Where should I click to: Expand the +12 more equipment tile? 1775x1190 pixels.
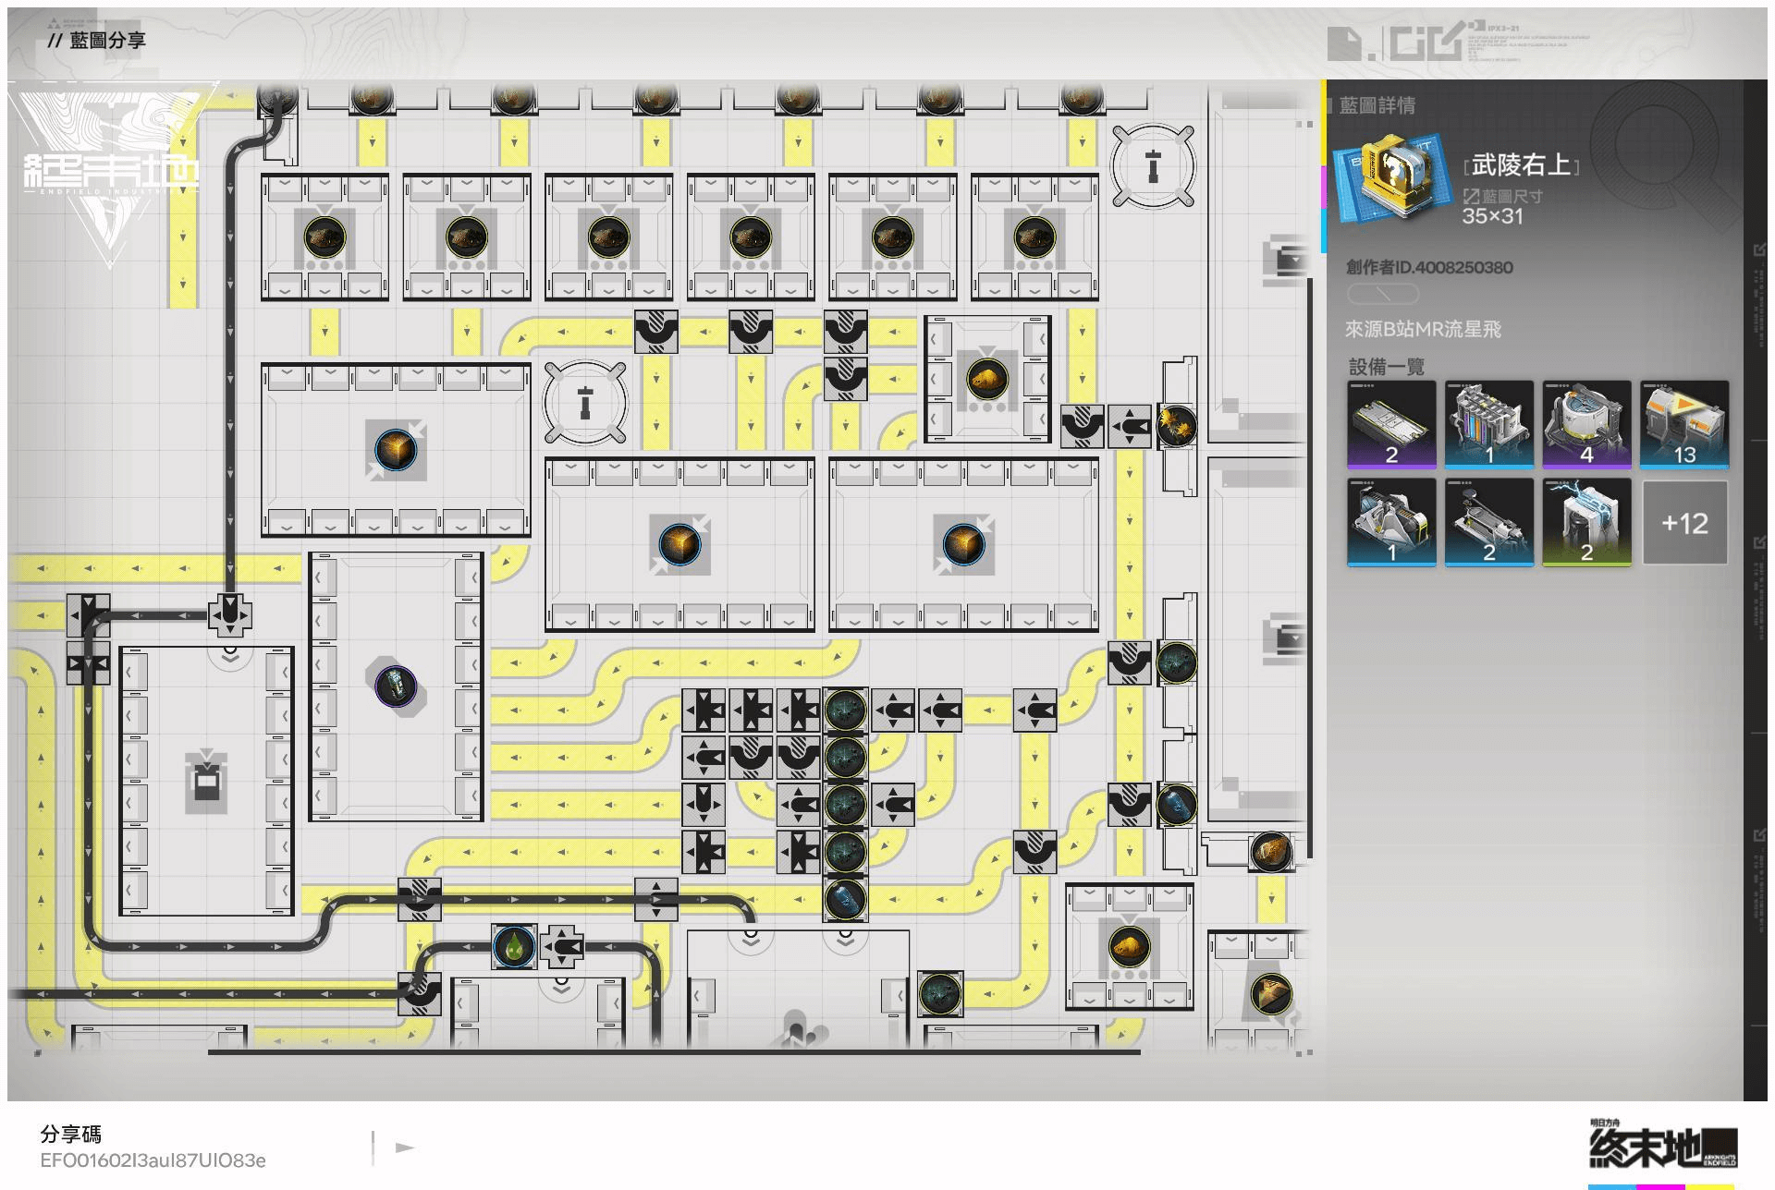(1683, 523)
